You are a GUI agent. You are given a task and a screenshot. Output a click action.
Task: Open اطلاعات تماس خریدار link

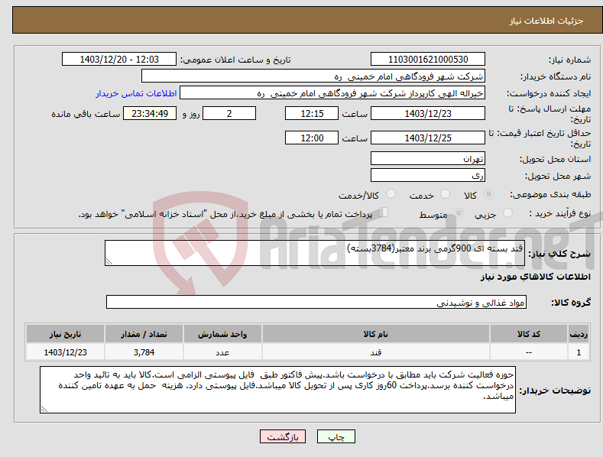click(136, 93)
